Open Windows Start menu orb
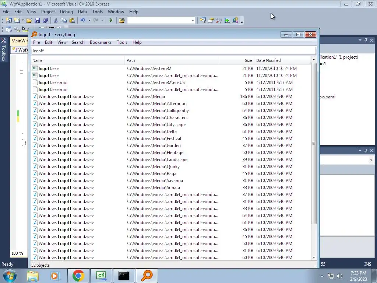Screen dimensions: 377x283 (x=10, y=276)
